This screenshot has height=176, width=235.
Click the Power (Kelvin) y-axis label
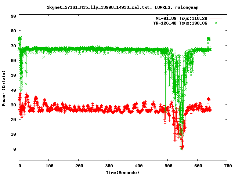click(4, 88)
